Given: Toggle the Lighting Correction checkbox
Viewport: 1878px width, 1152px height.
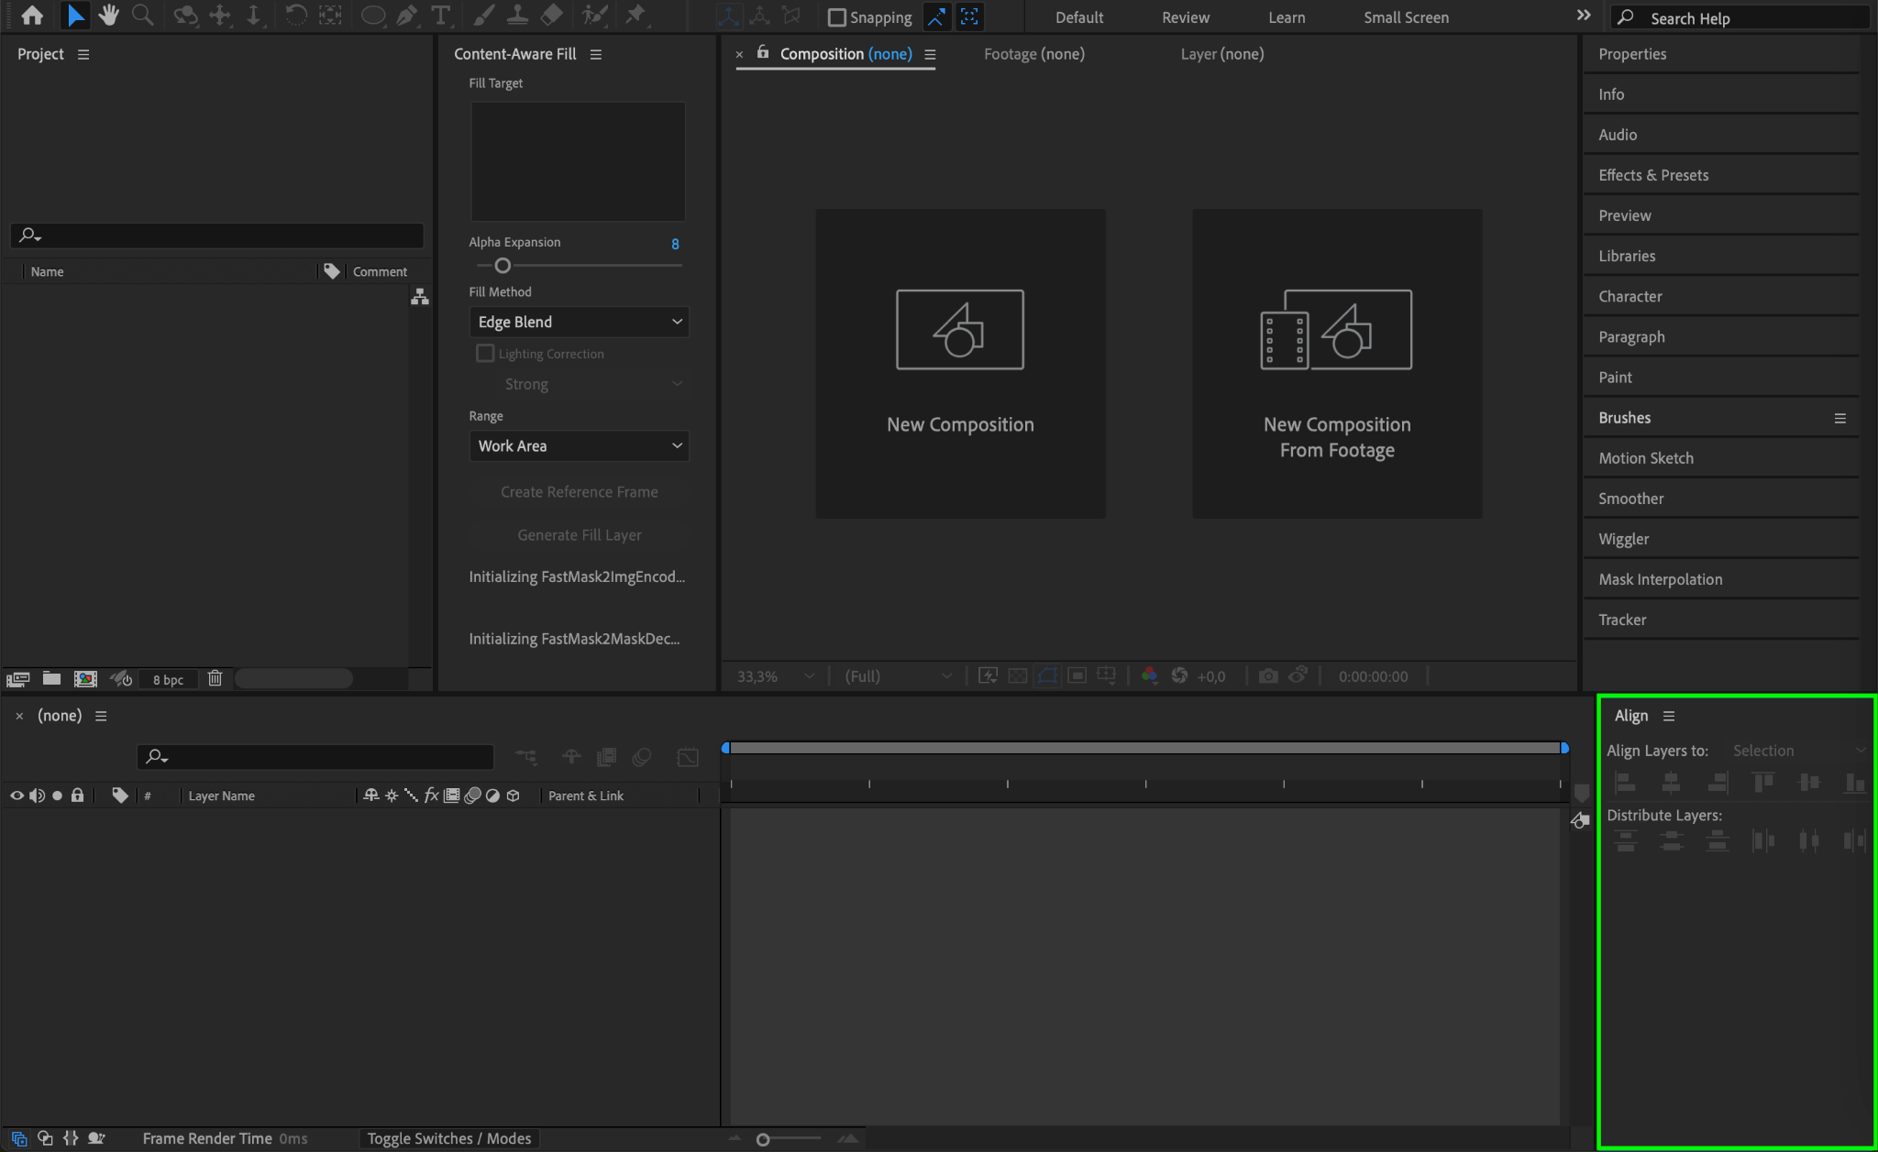Looking at the screenshot, I should (485, 354).
